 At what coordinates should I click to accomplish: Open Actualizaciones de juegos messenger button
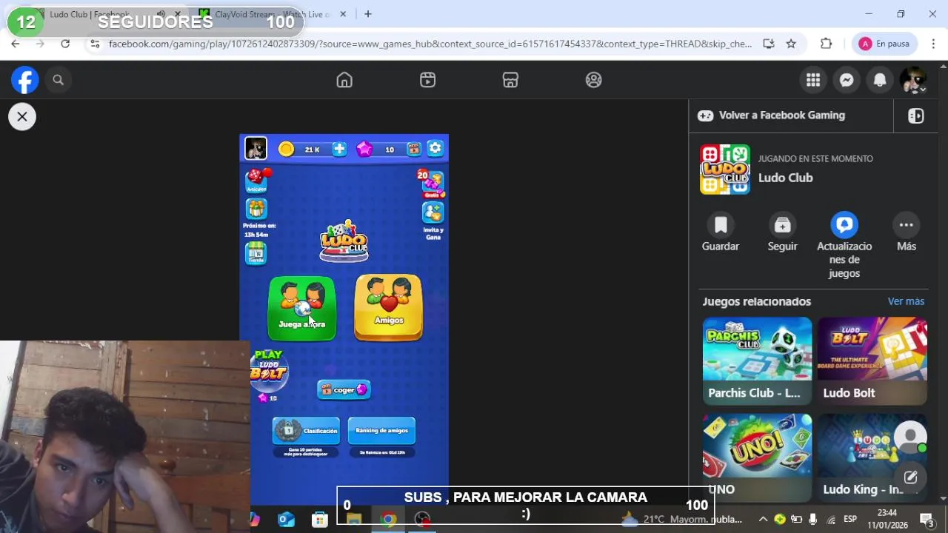tap(844, 246)
